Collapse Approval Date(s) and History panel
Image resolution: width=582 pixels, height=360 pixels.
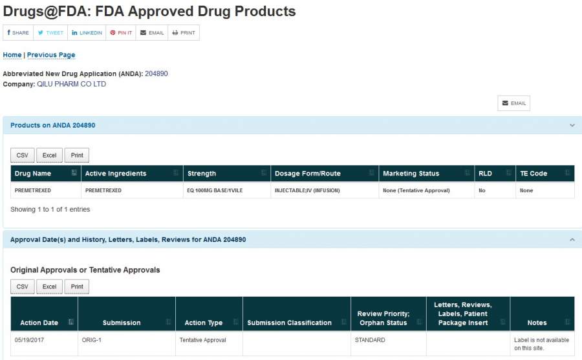coord(572,239)
